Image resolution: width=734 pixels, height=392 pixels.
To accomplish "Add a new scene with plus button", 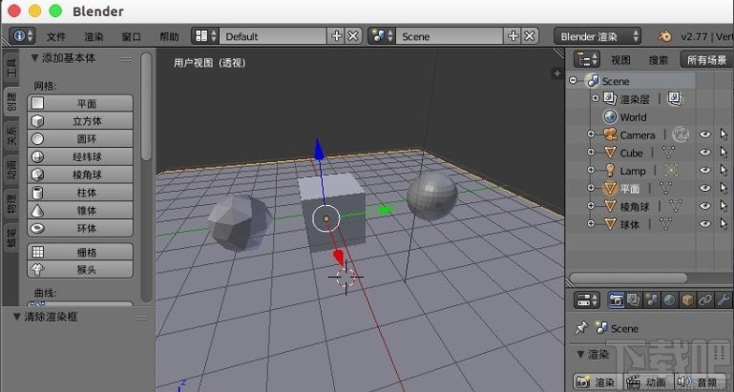I will (513, 36).
